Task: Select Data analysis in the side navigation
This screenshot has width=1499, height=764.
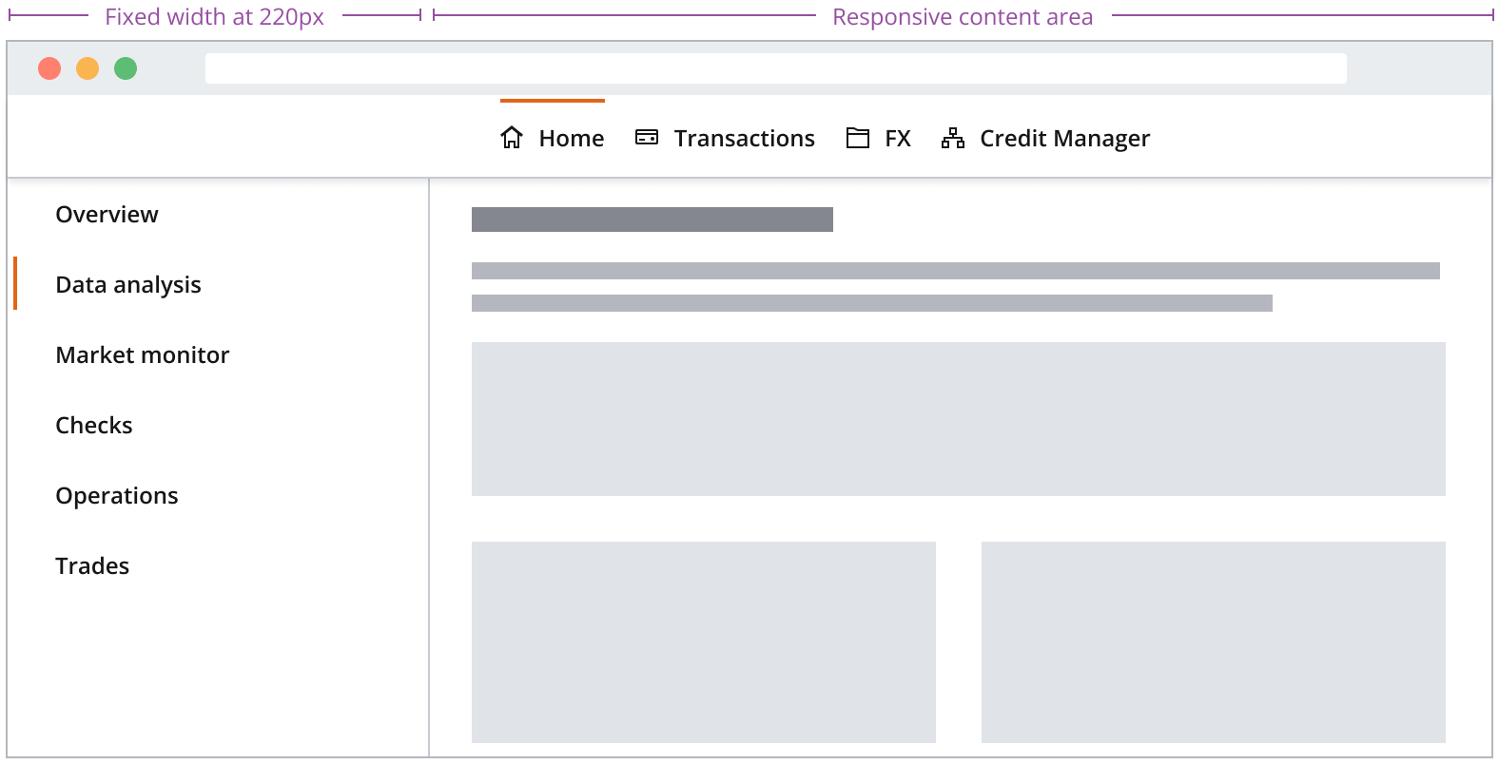Action: pyautogui.click(x=128, y=285)
